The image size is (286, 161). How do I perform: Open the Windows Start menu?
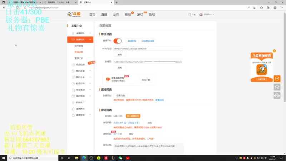[x=4, y=158]
